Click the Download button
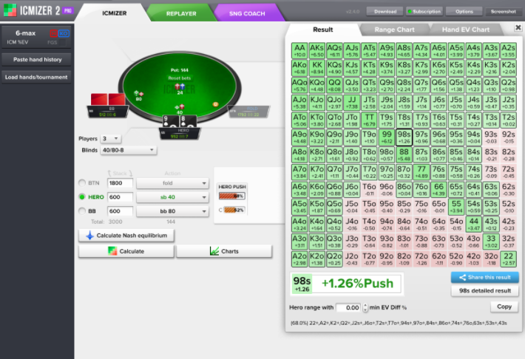Screen dimensions: 525x359 (x=385, y=11)
